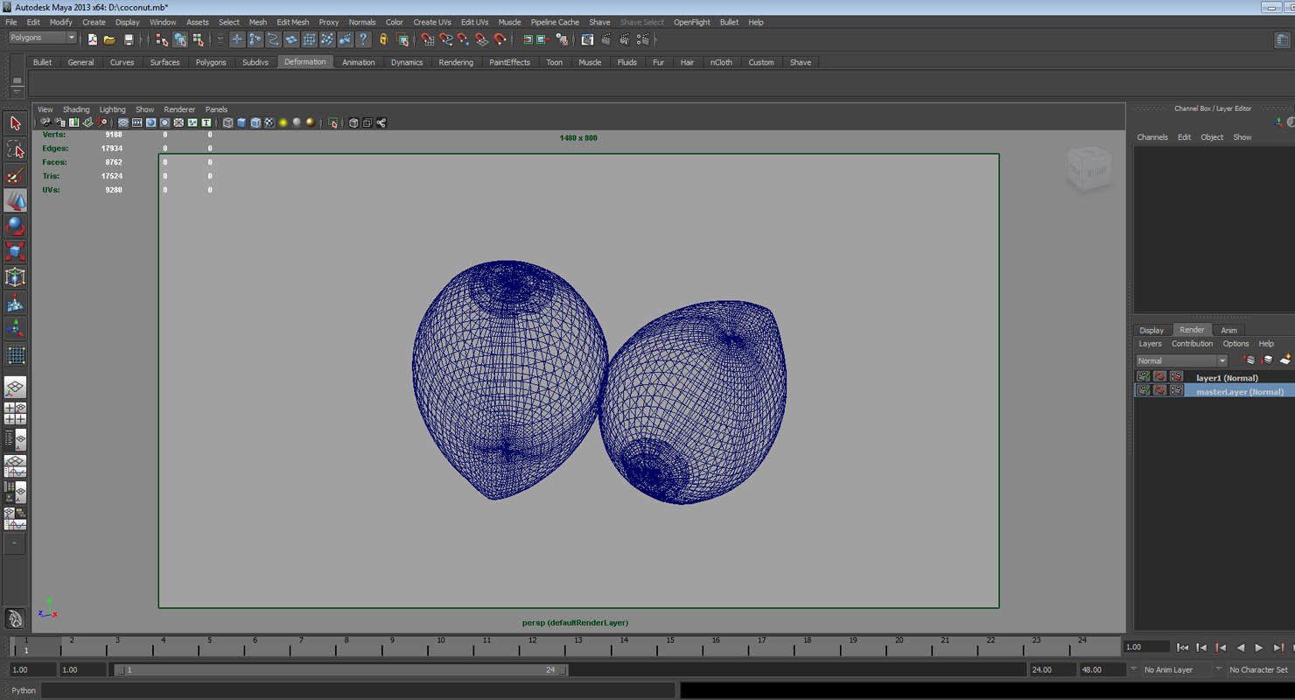1295x700 pixels.
Task: Open the Create UVs menu
Action: (432, 22)
